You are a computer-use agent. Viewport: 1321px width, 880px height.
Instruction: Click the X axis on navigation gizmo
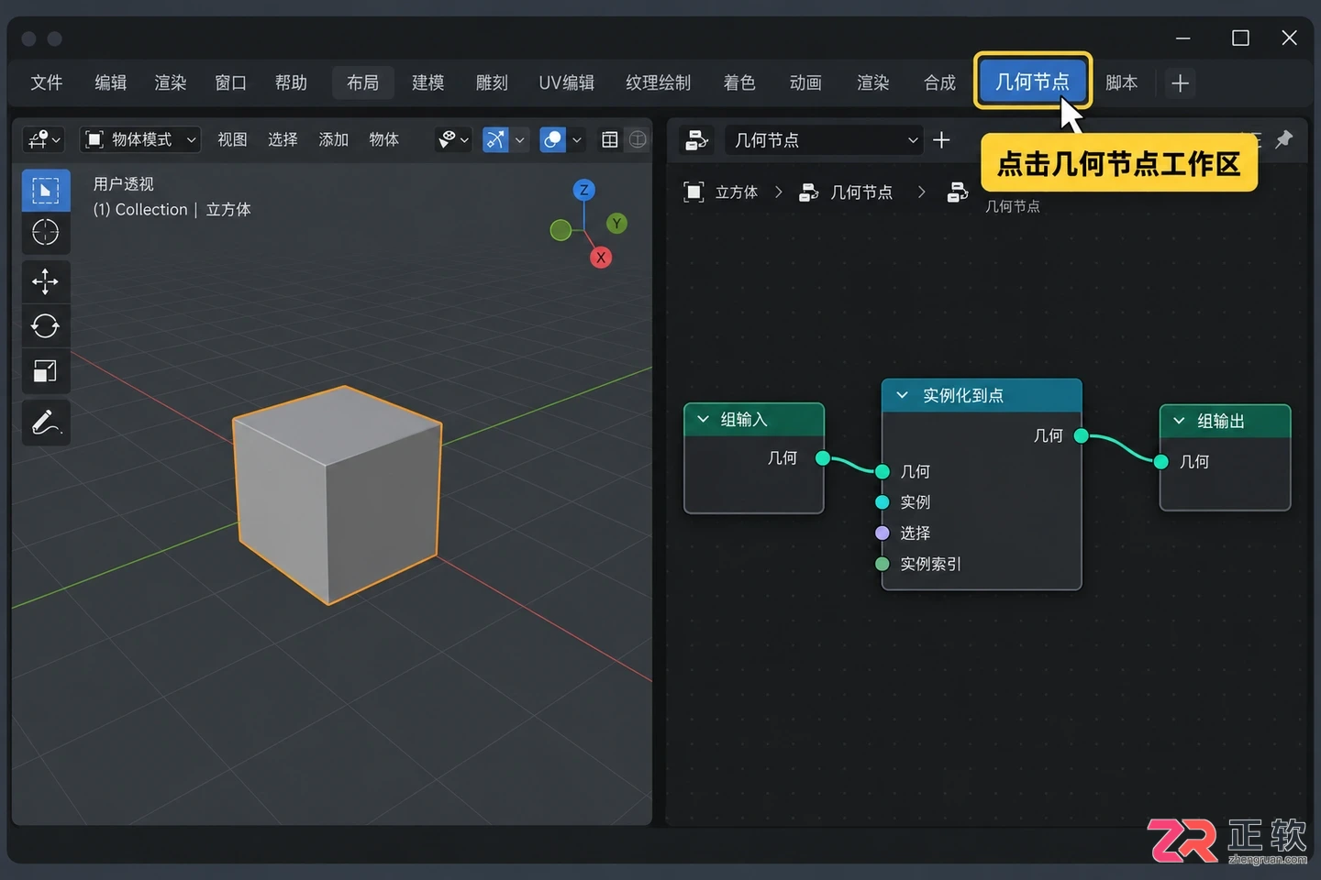[x=601, y=258]
